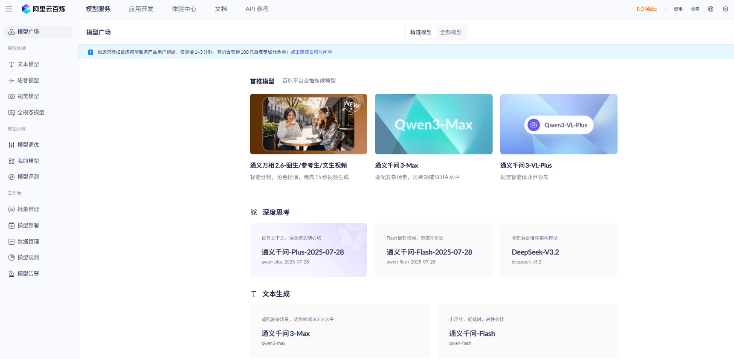Open the 文档 top menu

point(221,9)
